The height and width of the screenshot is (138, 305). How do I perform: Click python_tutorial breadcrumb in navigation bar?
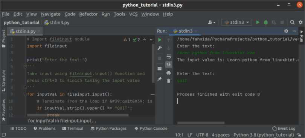click(21, 23)
